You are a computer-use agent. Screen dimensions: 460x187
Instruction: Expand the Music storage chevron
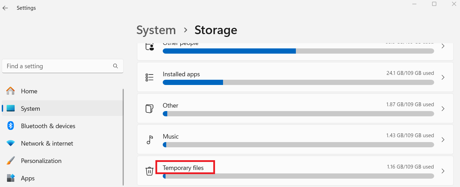(x=443, y=140)
